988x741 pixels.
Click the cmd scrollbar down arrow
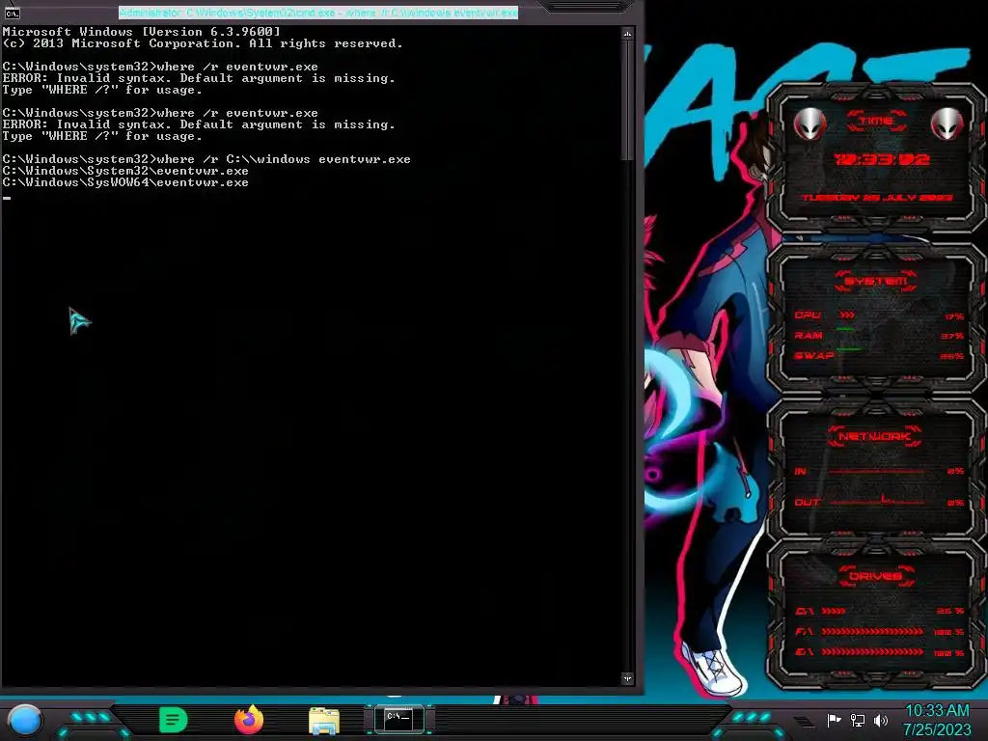point(627,678)
